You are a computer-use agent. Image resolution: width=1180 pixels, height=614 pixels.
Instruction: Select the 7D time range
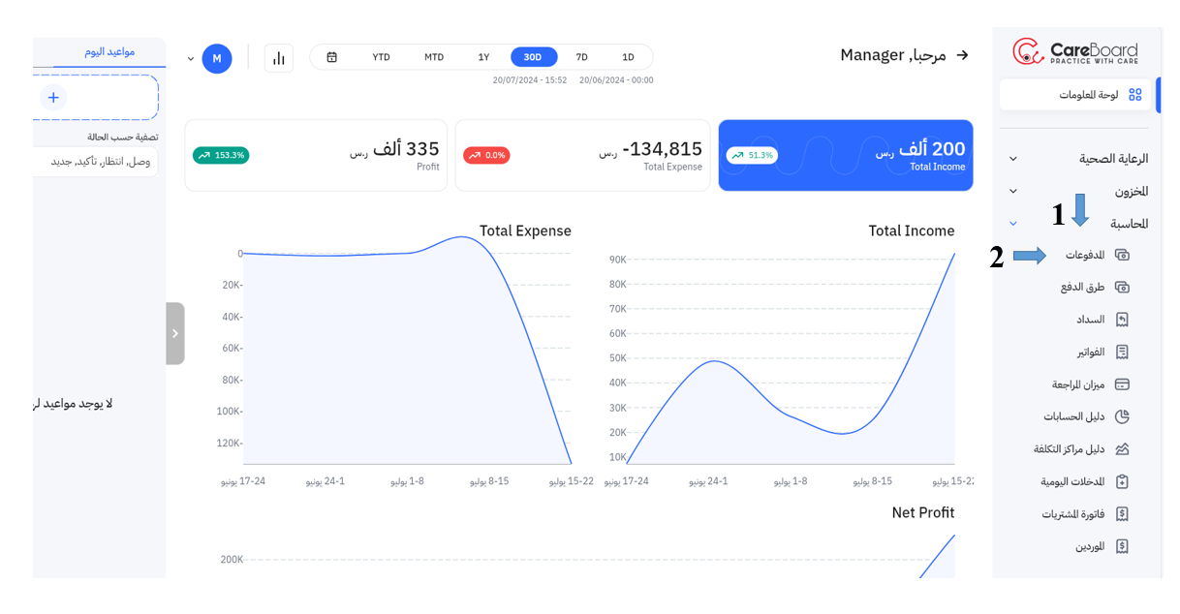point(581,57)
